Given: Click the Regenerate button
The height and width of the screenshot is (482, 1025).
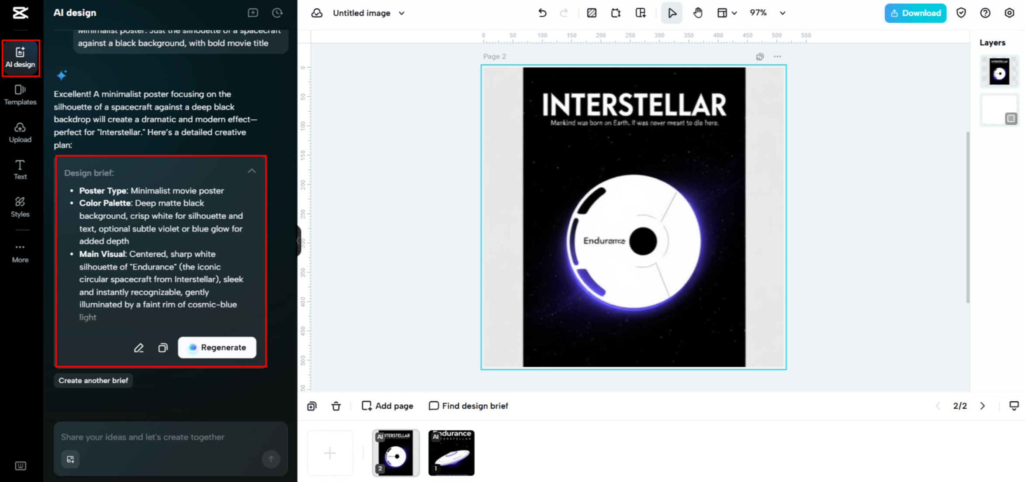Looking at the screenshot, I should coord(217,348).
